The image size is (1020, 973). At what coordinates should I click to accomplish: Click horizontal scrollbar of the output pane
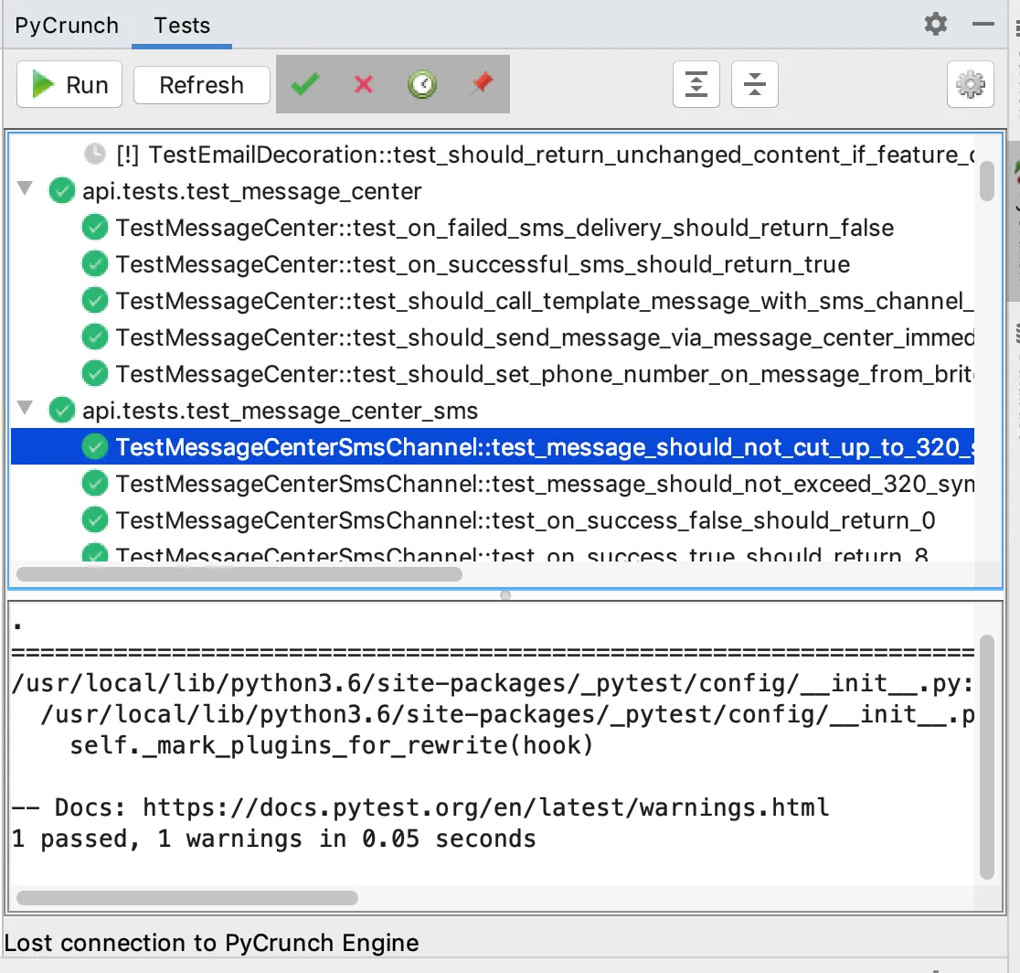coord(187,897)
